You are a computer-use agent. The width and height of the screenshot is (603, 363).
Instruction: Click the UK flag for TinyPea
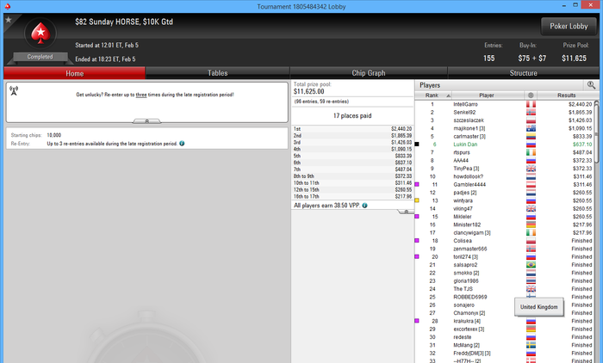coord(532,169)
